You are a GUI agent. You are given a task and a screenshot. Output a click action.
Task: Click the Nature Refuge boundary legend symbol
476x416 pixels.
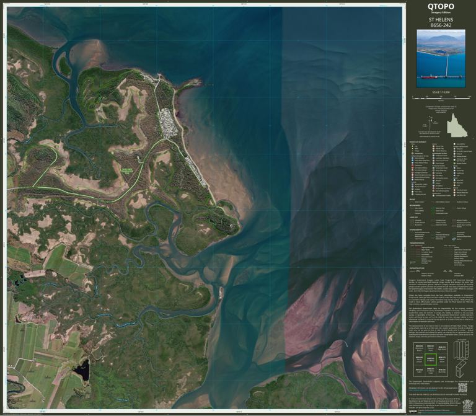[454, 208]
